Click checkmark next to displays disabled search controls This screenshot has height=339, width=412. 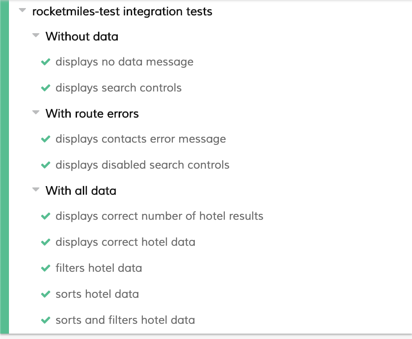click(45, 165)
